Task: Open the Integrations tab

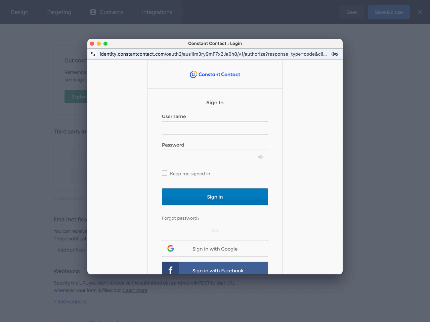Action: [x=157, y=12]
